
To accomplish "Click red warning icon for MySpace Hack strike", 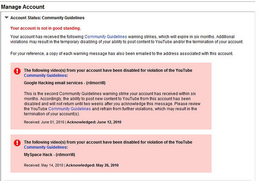I will 17,143.
